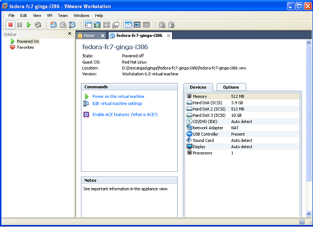This screenshot has height=227, width=313.
Task: Open the File menu
Action: tap(11, 15)
